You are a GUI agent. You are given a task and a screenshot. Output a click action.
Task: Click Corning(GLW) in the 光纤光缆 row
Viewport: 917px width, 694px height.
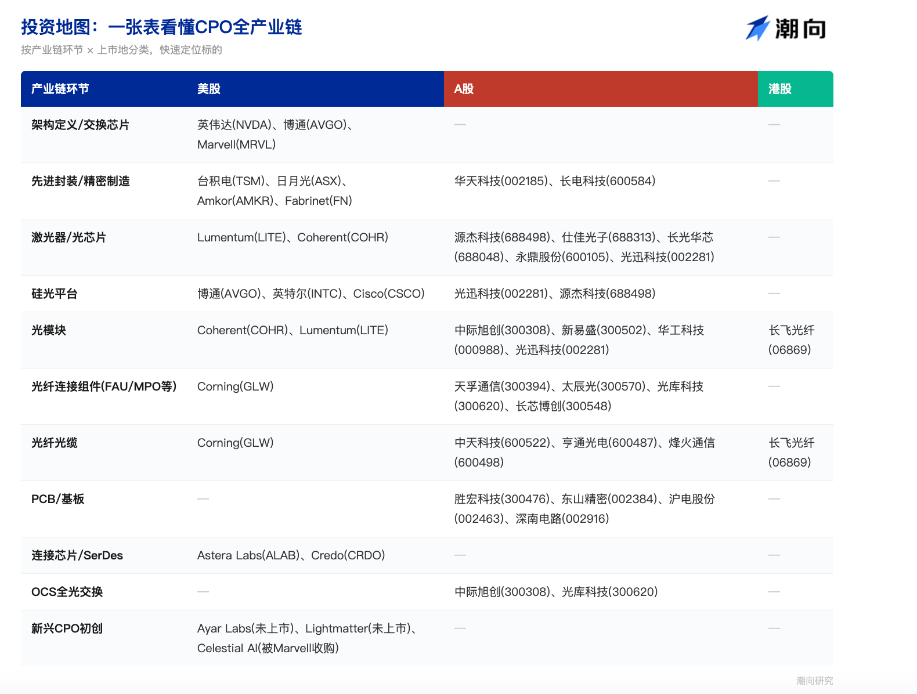[236, 443]
